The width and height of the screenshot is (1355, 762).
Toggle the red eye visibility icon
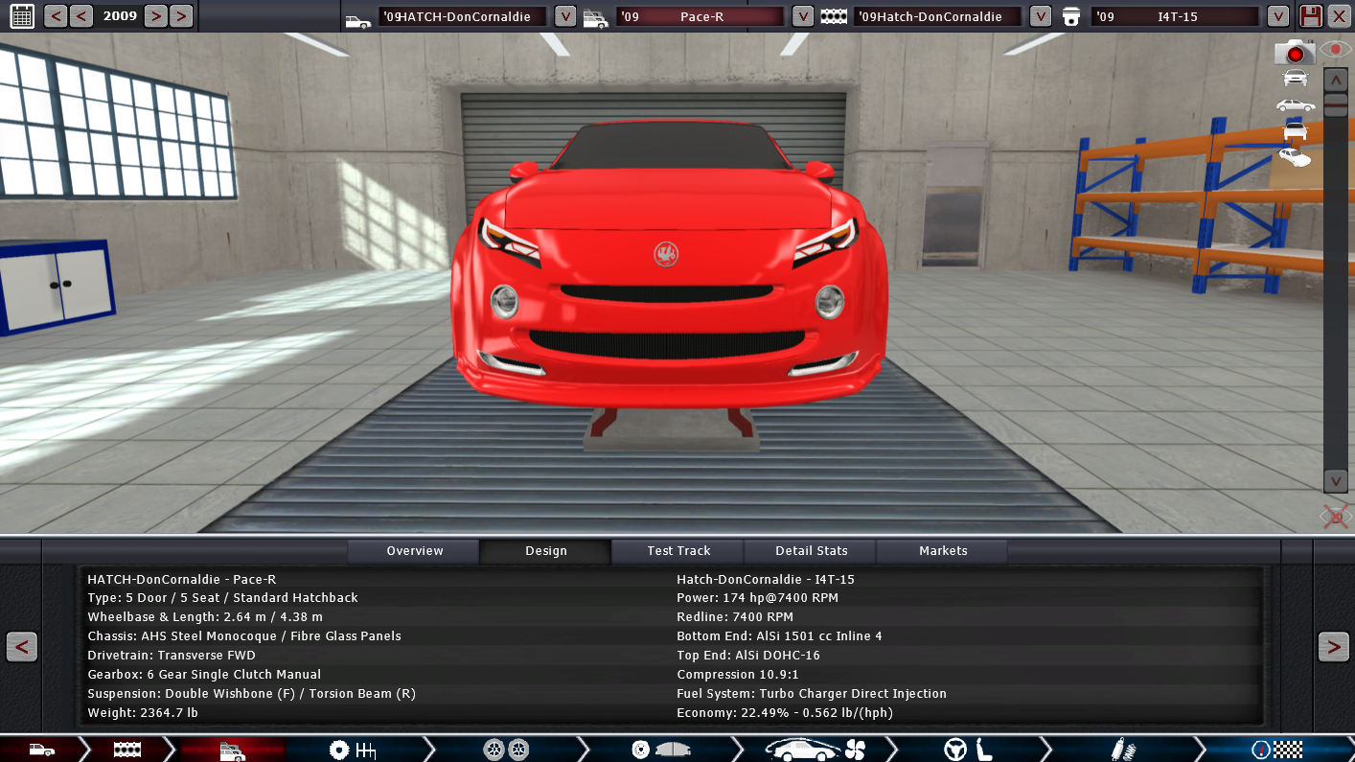point(1335,49)
